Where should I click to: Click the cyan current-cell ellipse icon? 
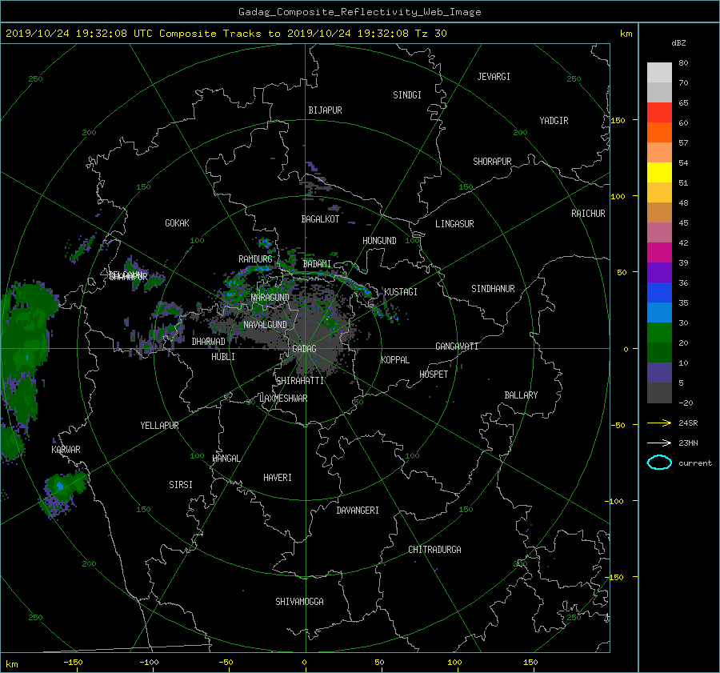click(659, 463)
